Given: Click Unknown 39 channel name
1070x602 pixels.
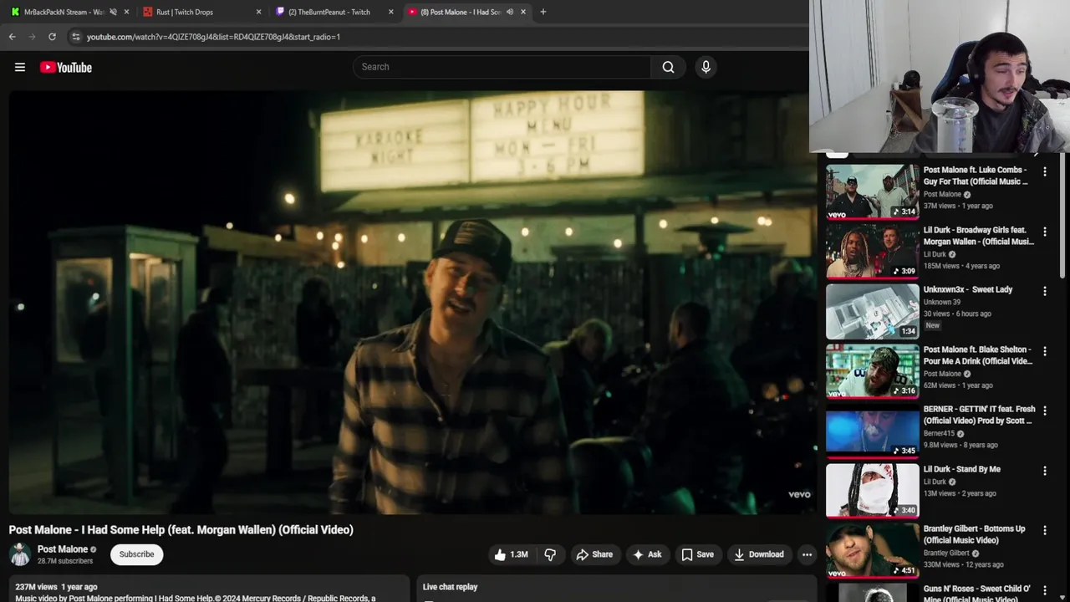Looking at the screenshot, I should [x=942, y=302].
